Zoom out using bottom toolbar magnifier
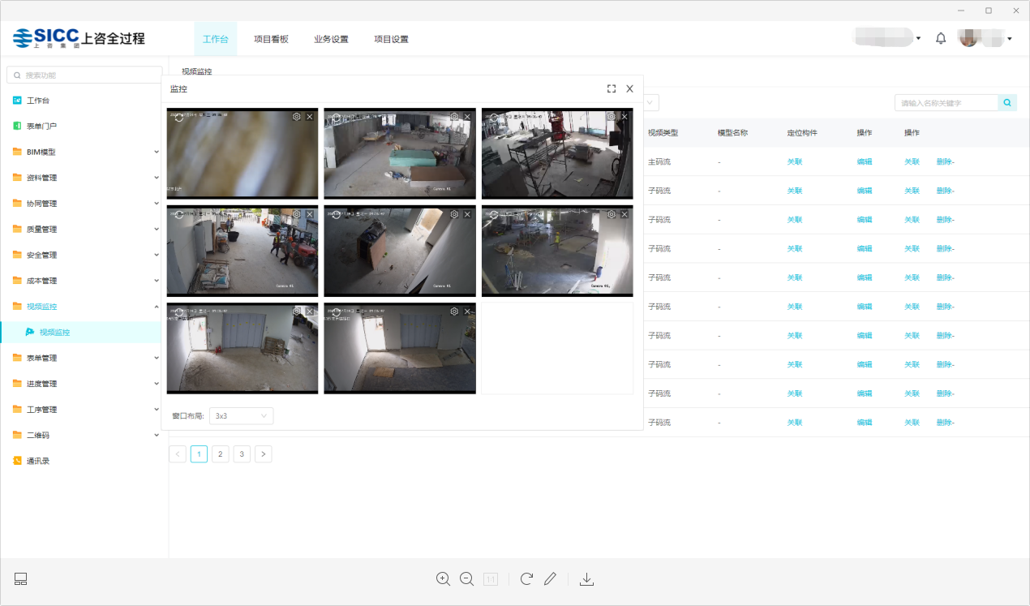This screenshot has height=606, width=1030. (466, 579)
